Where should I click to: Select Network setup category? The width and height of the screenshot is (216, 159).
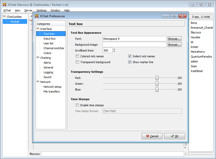point(52,87)
